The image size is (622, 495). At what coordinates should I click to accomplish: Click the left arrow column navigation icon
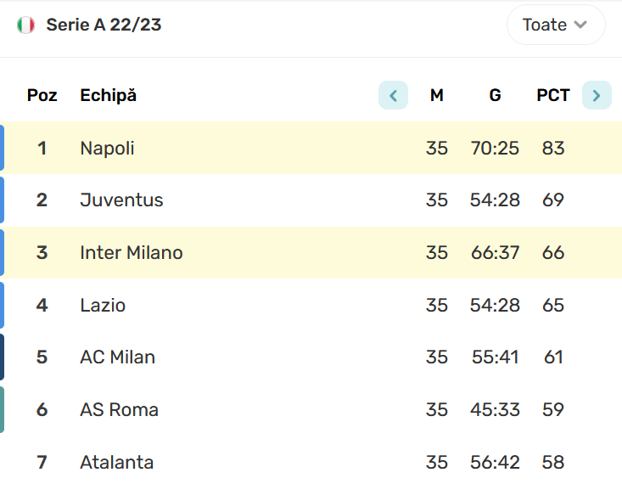pyautogui.click(x=393, y=95)
